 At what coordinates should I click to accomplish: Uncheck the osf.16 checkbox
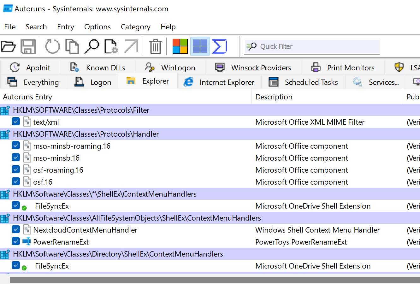click(x=16, y=181)
